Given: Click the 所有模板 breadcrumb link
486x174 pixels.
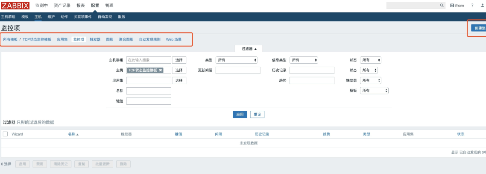Looking at the screenshot, I should (x=10, y=39).
